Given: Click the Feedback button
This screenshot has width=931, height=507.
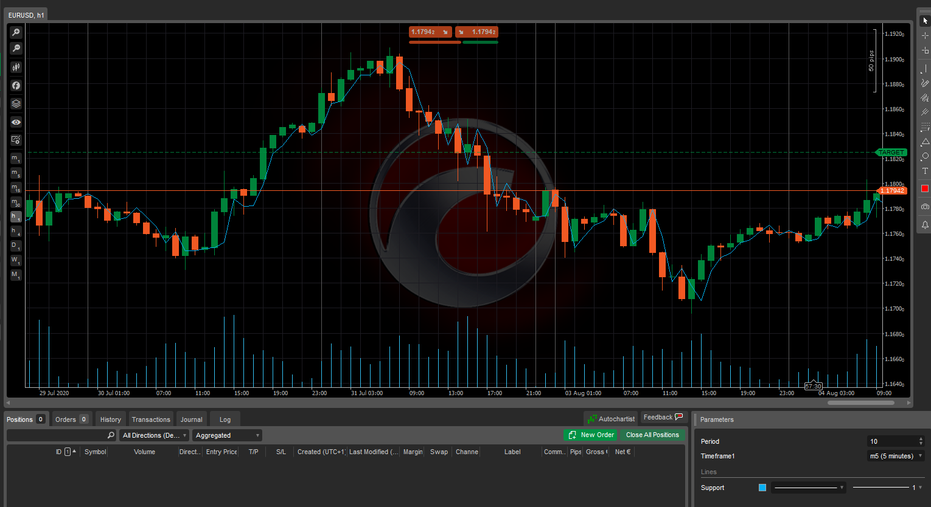Looking at the screenshot, I should (664, 417).
